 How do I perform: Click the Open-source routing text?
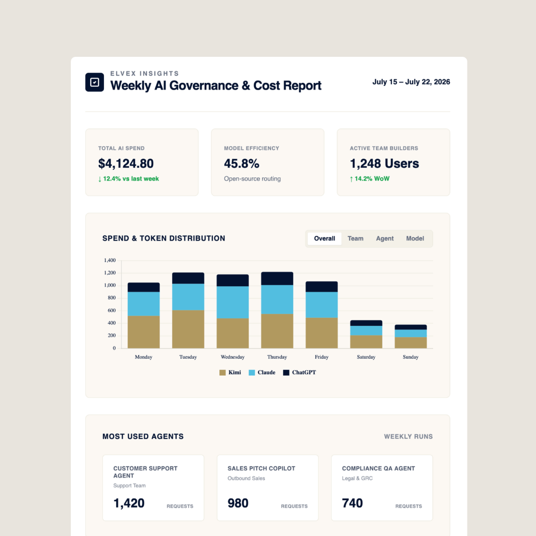click(252, 179)
